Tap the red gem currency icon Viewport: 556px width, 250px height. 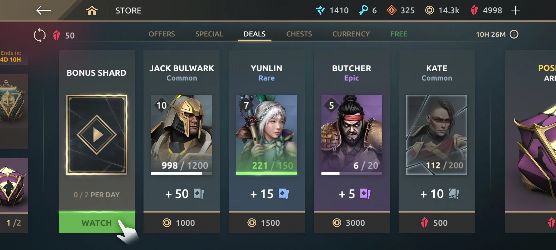coord(474,10)
